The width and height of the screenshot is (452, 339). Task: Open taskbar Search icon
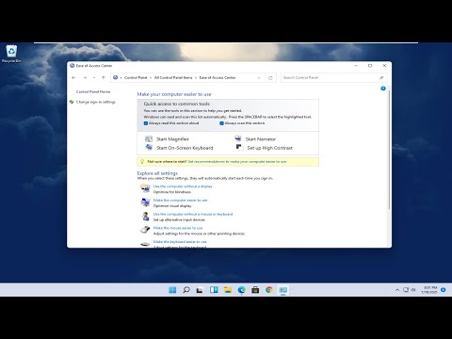tap(186, 290)
